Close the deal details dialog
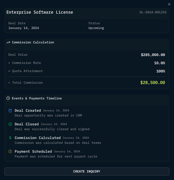The height and width of the screenshot is (180, 174). [x=169, y=4]
